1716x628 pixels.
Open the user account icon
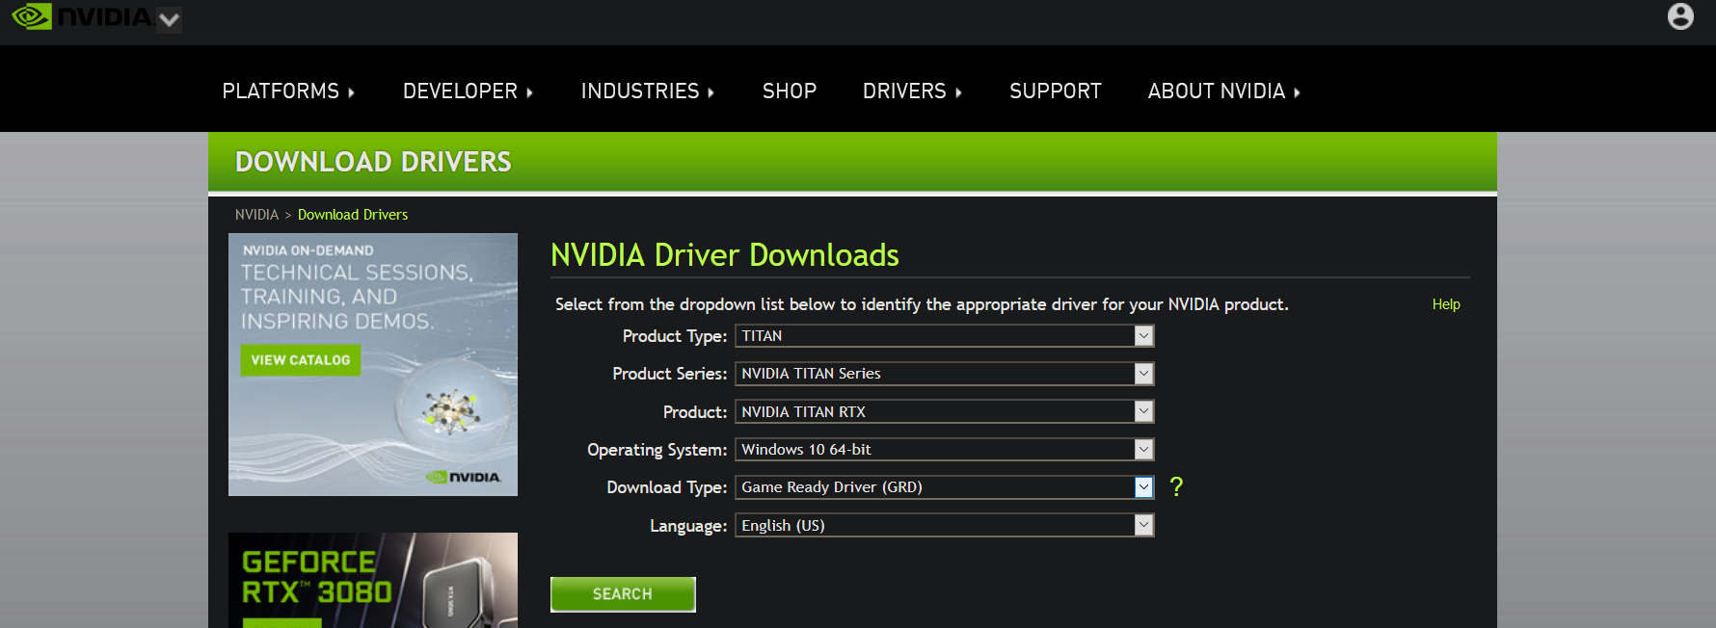[x=1680, y=16]
